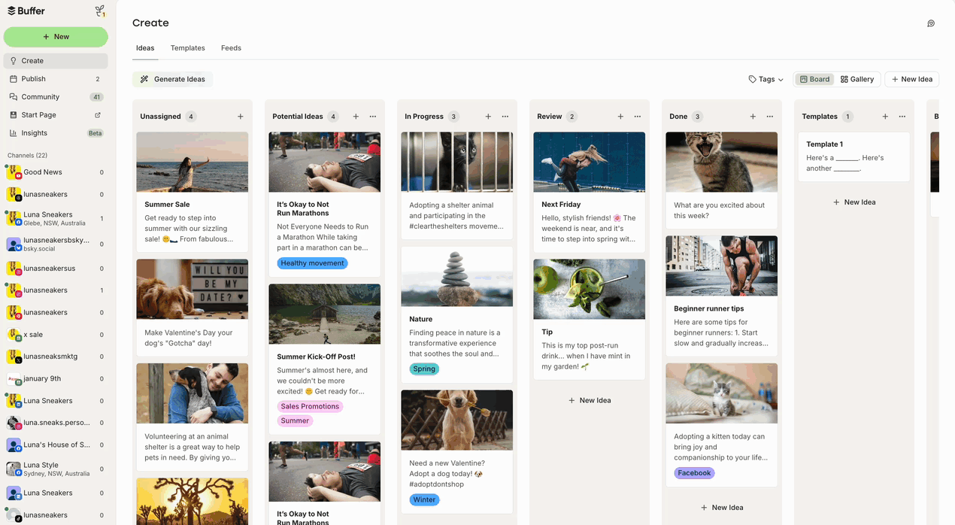Open the Tip idea lime drink image

[x=590, y=290]
